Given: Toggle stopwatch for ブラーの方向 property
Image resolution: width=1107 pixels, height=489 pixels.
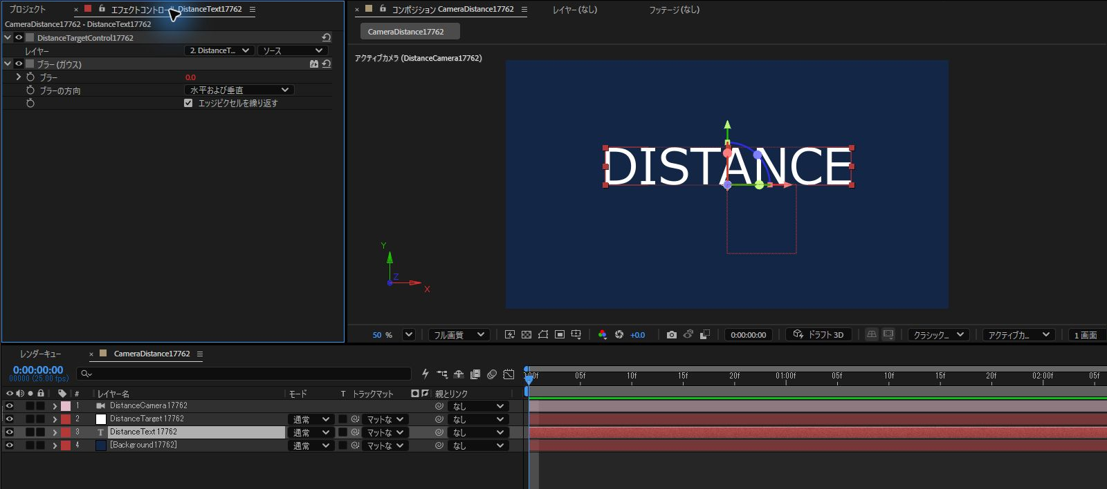Looking at the screenshot, I should [30, 90].
